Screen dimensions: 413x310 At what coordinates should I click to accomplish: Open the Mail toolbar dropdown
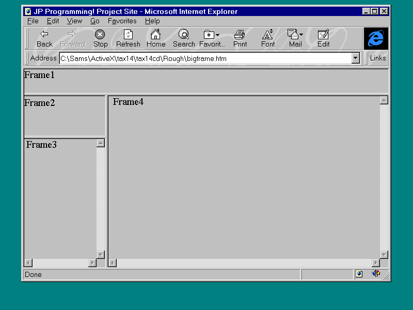coord(301,35)
